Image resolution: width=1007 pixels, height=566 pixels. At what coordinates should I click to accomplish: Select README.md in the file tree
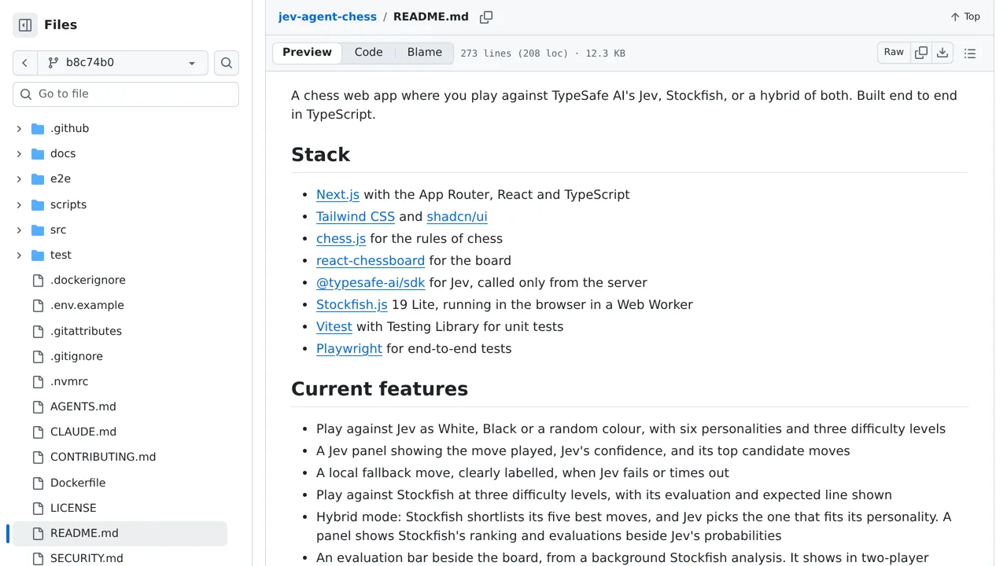(120, 534)
